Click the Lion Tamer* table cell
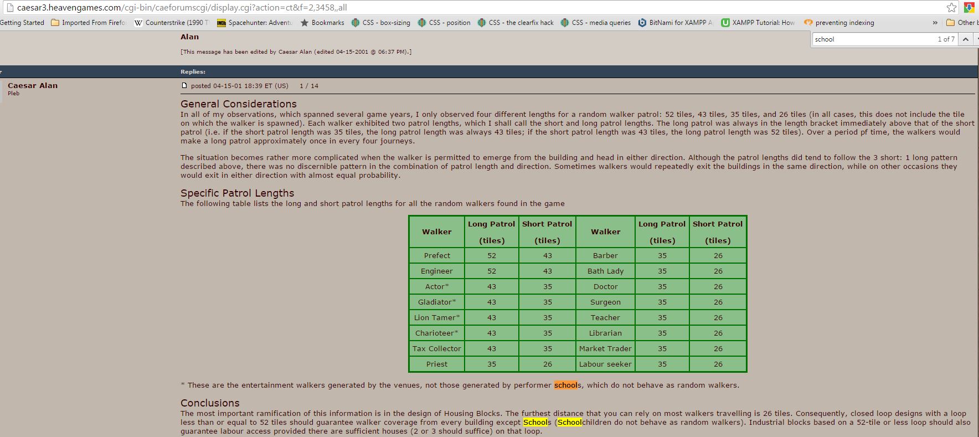 click(437, 317)
